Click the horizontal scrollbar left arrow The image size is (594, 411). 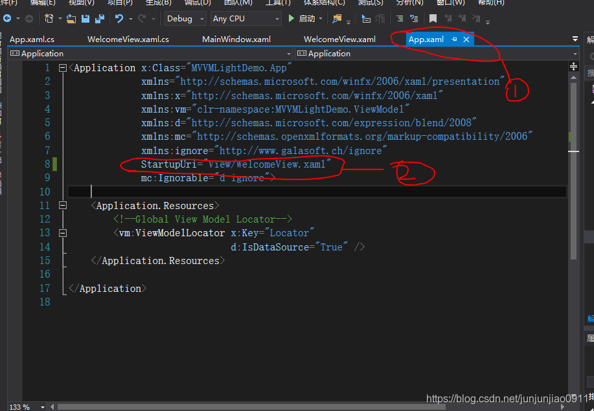click(52, 407)
